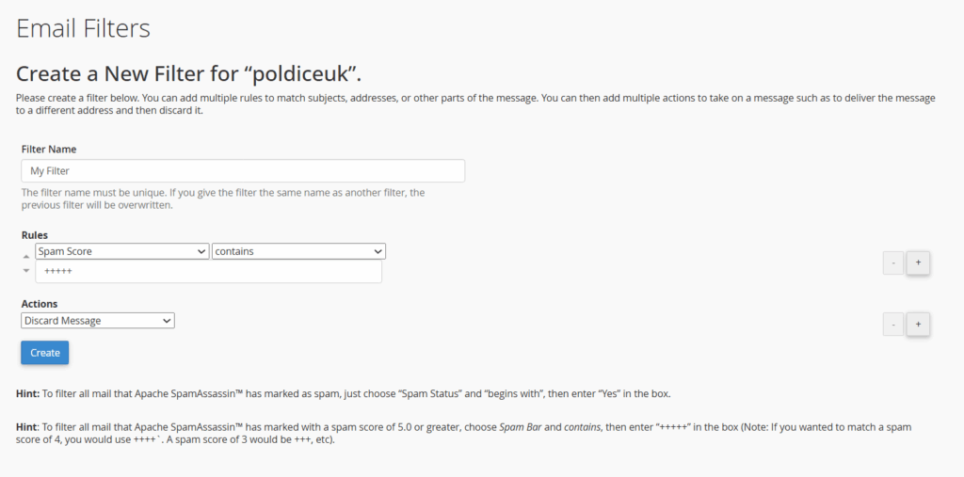Viewport: 964px width, 477px height.
Task: Click the move rule up arrow
Action: pyautogui.click(x=25, y=256)
